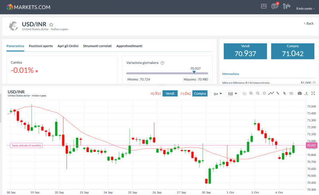Expand chart to fullscreen

point(313,94)
